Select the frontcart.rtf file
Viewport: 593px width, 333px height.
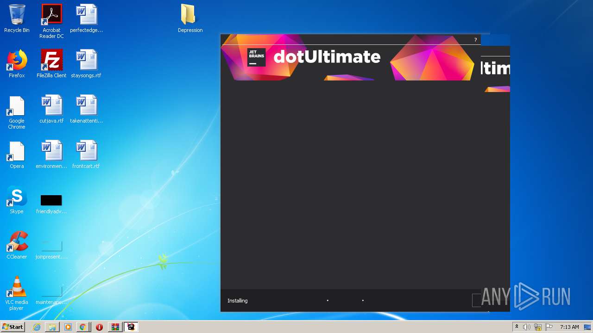[86, 155]
